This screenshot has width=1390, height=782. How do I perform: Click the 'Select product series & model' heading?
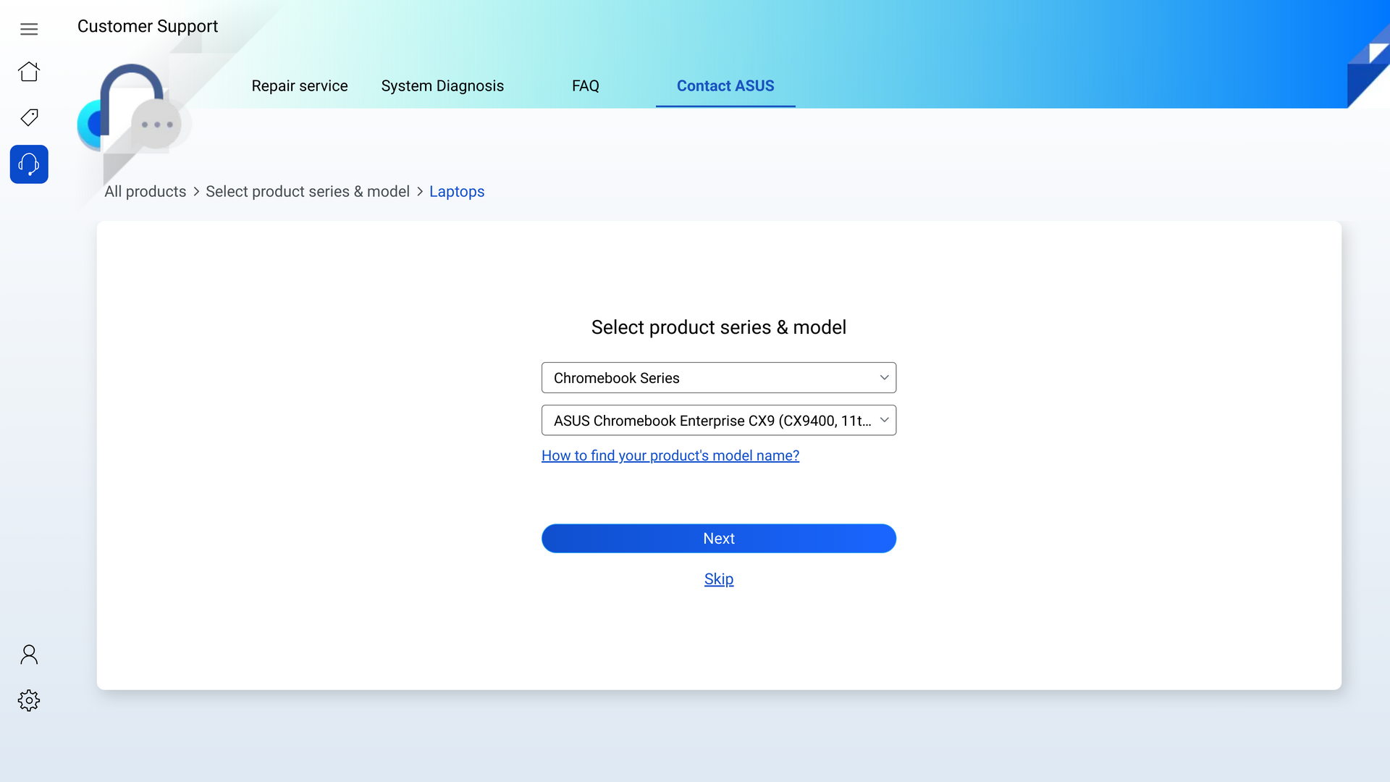pyautogui.click(x=719, y=327)
